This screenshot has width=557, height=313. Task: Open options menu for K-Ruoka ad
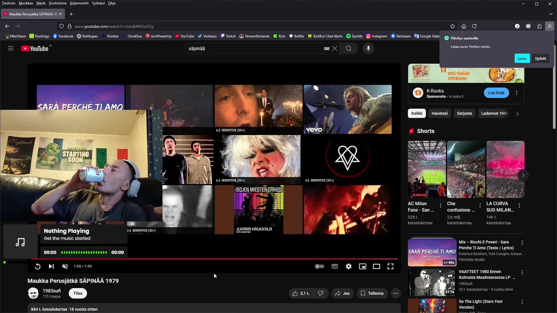click(x=517, y=93)
